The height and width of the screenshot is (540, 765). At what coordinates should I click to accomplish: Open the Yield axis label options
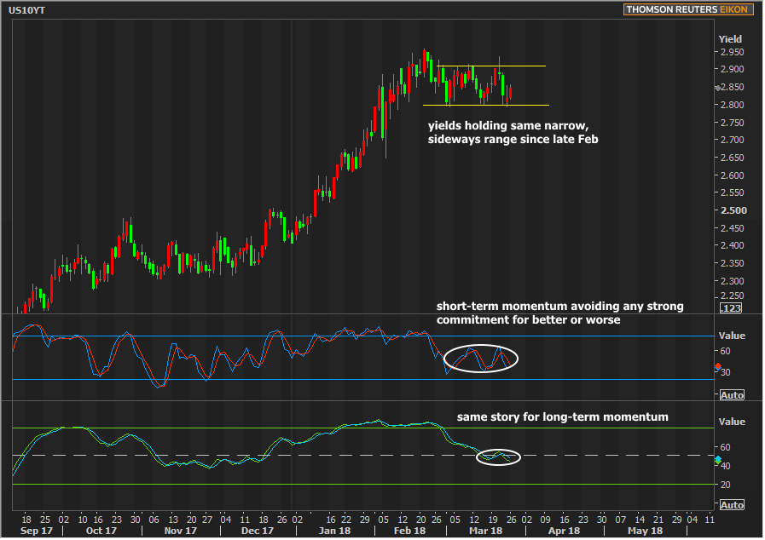point(730,39)
